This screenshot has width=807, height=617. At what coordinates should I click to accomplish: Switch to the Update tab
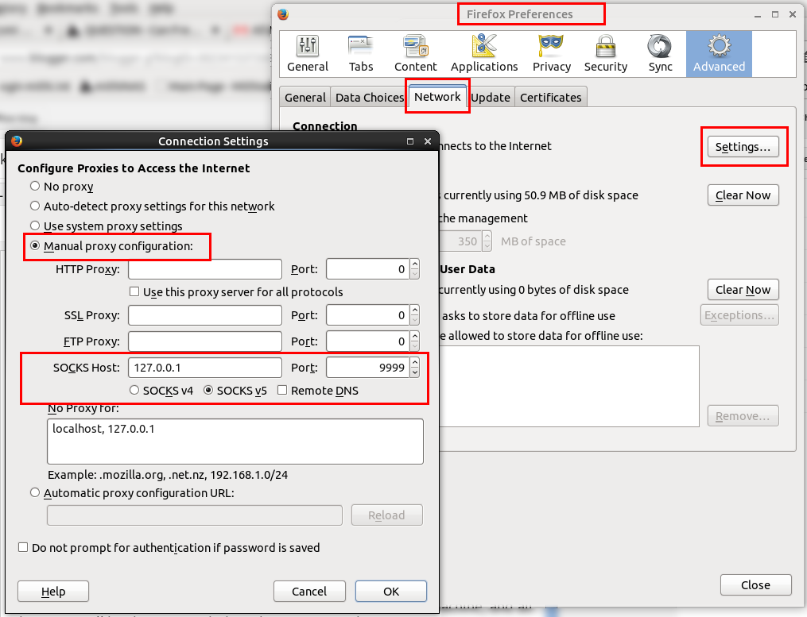click(x=490, y=97)
